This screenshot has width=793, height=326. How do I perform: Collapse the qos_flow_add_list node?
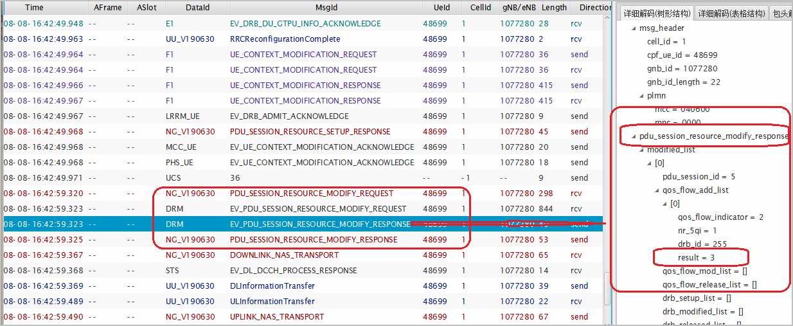(x=657, y=190)
